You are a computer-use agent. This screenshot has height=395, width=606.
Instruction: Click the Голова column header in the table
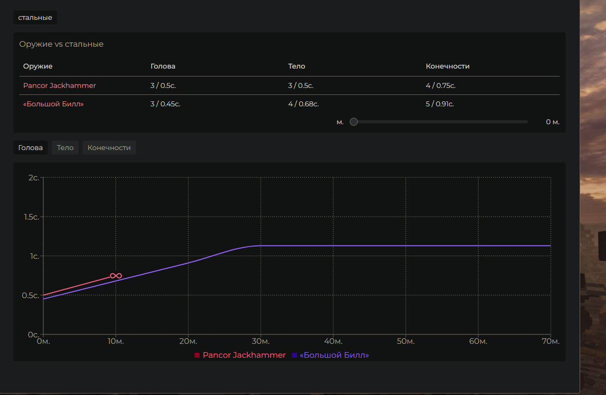click(x=163, y=66)
